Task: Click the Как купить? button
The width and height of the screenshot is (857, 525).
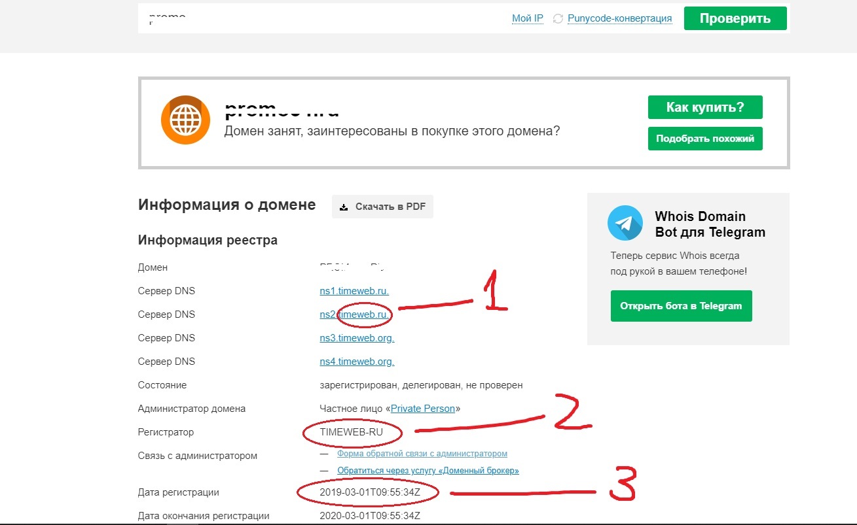Action: (705, 107)
